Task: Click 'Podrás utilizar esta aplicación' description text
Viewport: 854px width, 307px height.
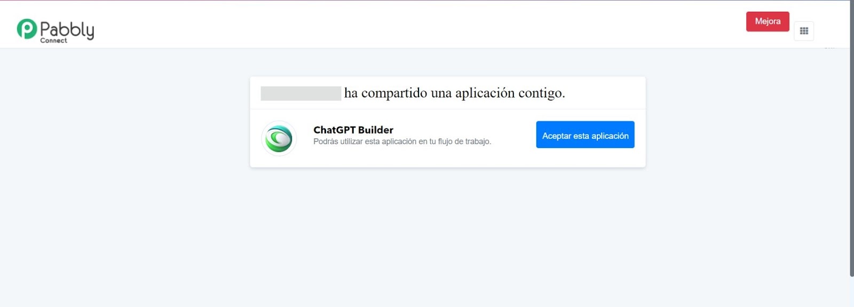Action: pyautogui.click(x=402, y=141)
